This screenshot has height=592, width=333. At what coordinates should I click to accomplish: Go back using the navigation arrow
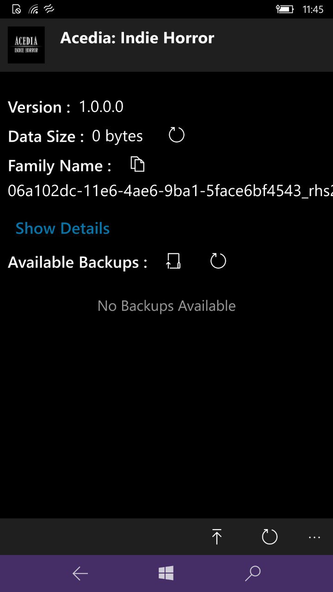(80, 573)
